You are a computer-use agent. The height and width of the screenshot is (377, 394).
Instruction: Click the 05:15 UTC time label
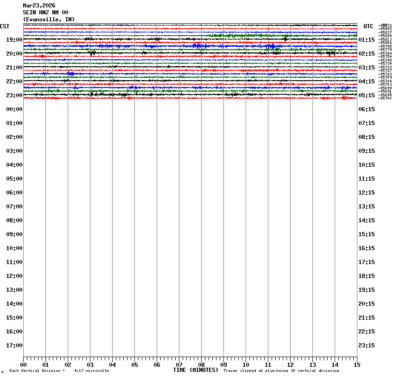[x=367, y=95]
